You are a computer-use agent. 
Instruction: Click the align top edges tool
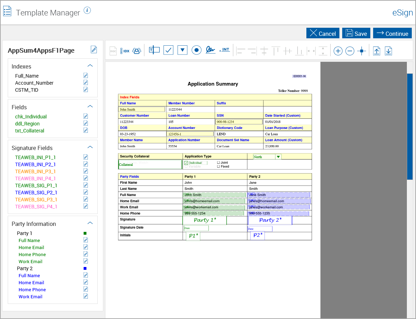click(x=276, y=51)
